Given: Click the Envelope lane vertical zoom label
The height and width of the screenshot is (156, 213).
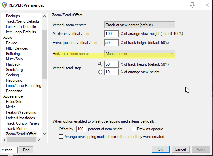Looking at the screenshot, I should coord(76,43).
